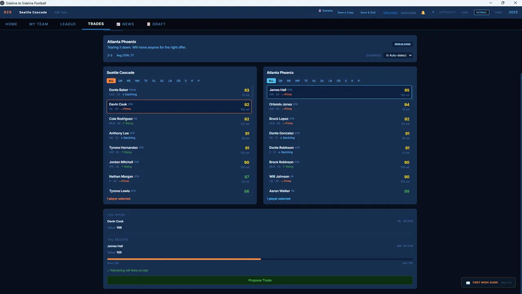Click the trade value balance bar
The height and width of the screenshot is (294, 522).
point(260,259)
